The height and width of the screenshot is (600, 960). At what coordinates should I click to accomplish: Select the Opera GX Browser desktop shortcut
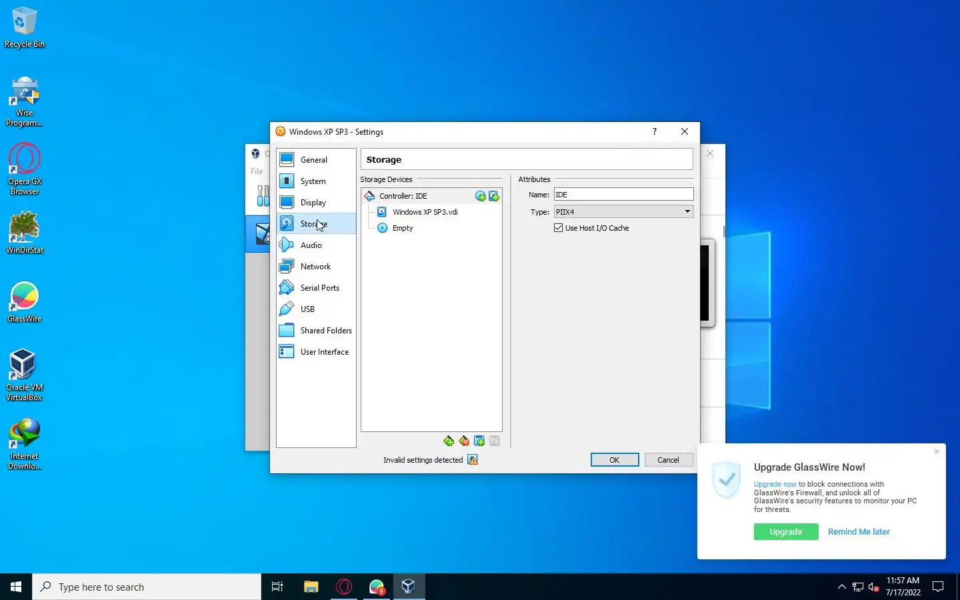(x=25, y=170)
